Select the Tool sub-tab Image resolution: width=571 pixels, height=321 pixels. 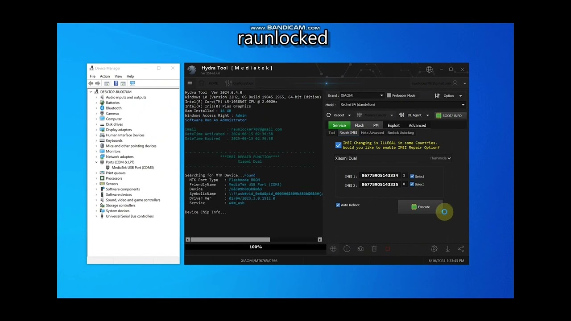point(332,133)
